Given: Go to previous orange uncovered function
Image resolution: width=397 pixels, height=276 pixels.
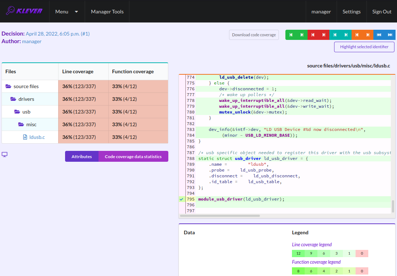Looking at the screenshot, I should coord(357,35).
